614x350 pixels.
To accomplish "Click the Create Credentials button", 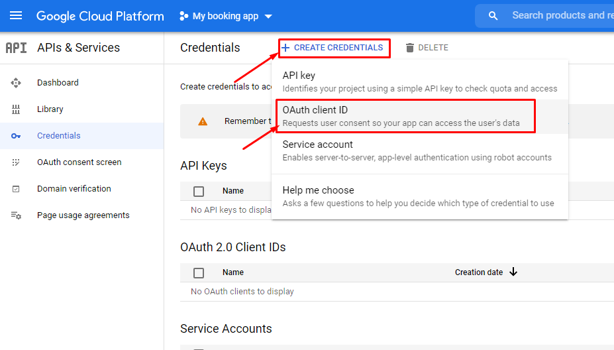I will pyautogui.click(x=333, y=48).
